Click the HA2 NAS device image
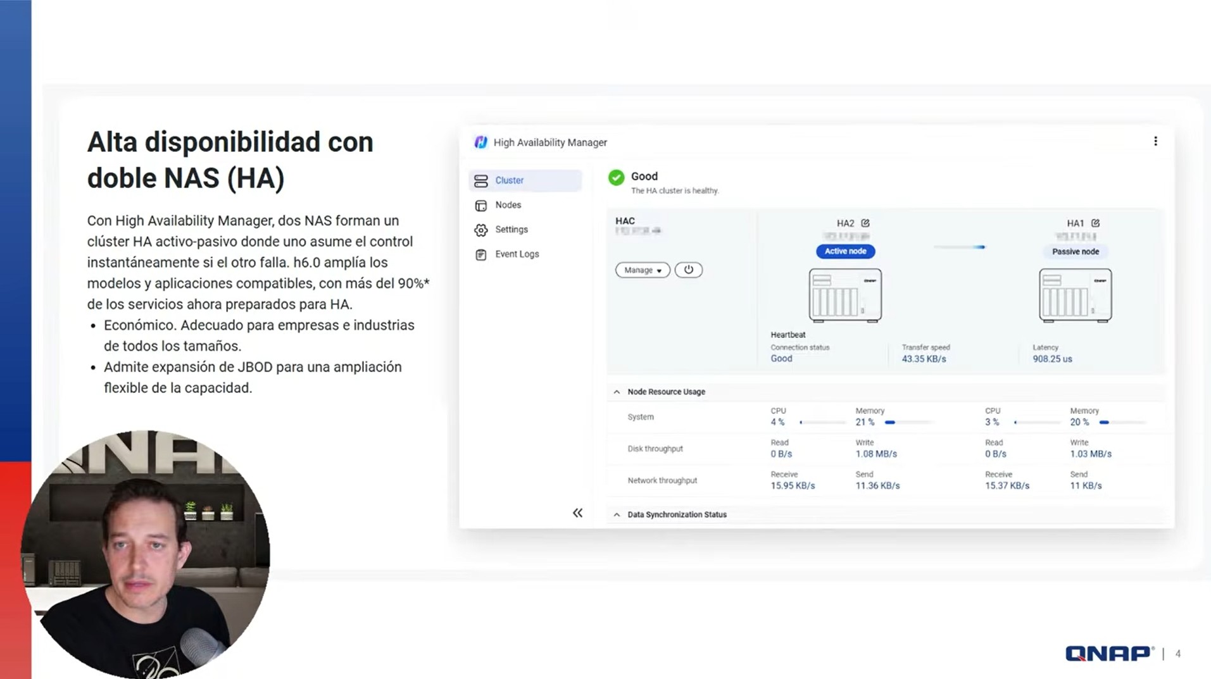 [845, 296]
